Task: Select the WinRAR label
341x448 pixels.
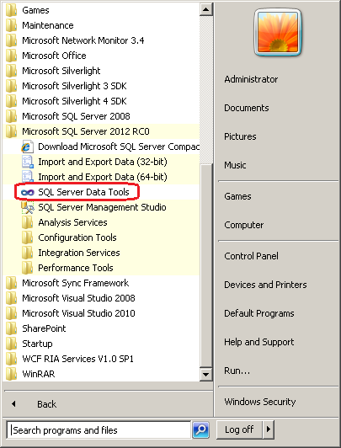Action: point(38,374)
